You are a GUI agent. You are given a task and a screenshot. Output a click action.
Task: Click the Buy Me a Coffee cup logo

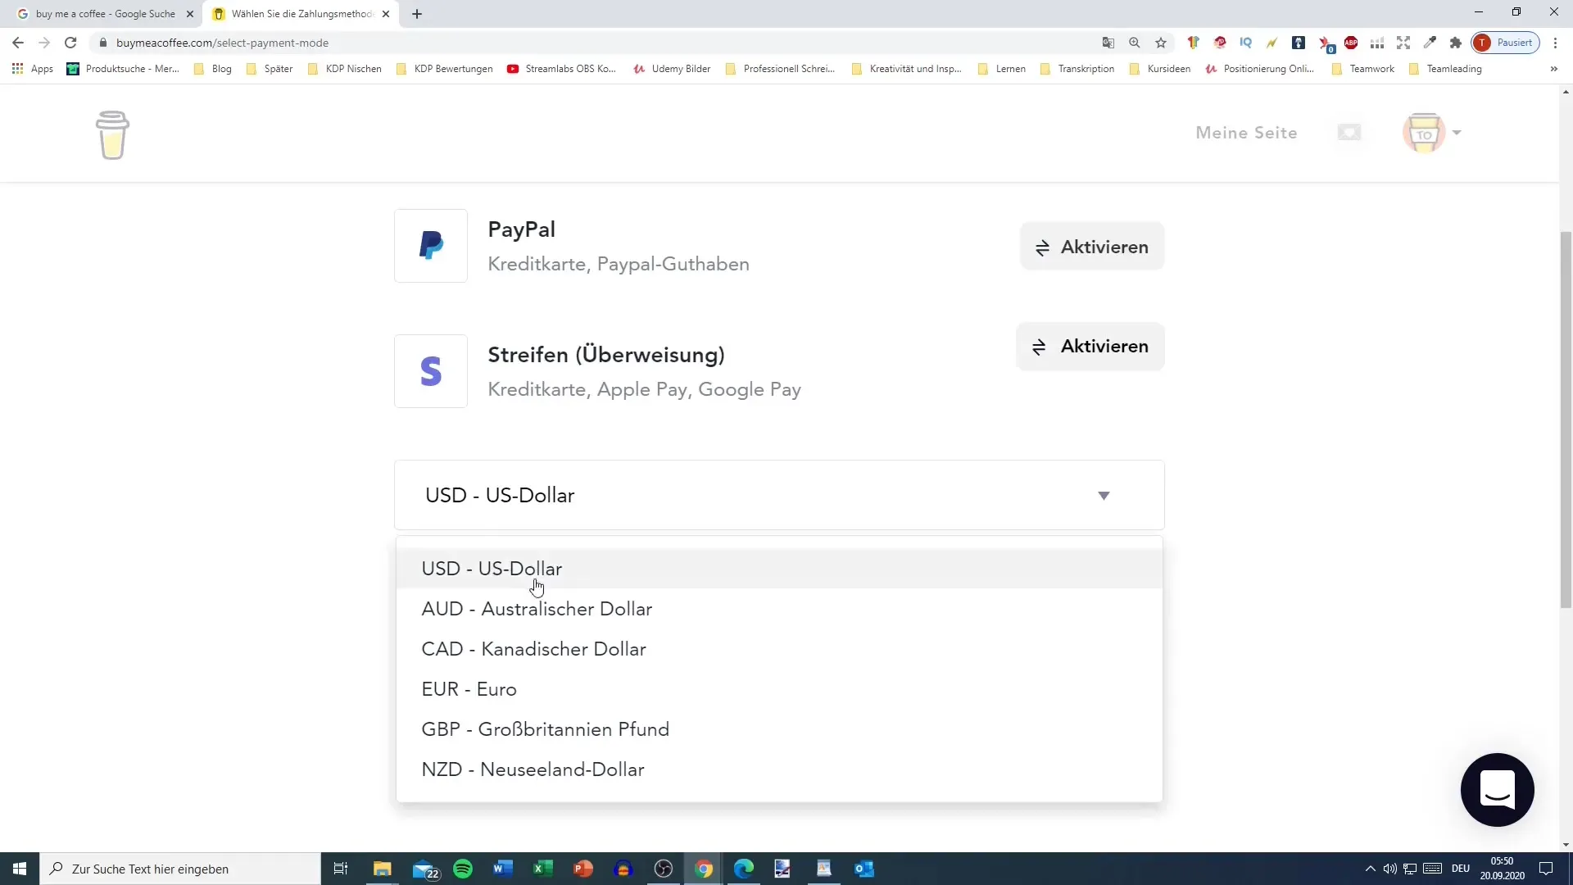112,134
